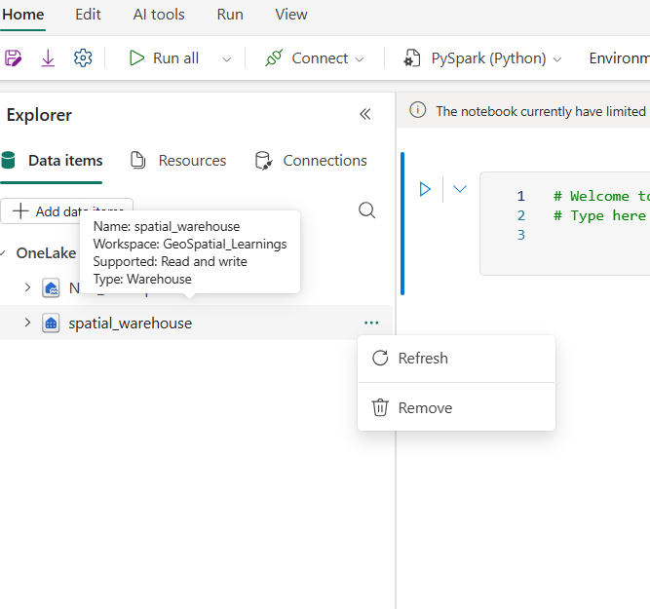Run the code cell with play icon
Screen dimensions: 650x609
pyautogui.click(x=425, y=189)
